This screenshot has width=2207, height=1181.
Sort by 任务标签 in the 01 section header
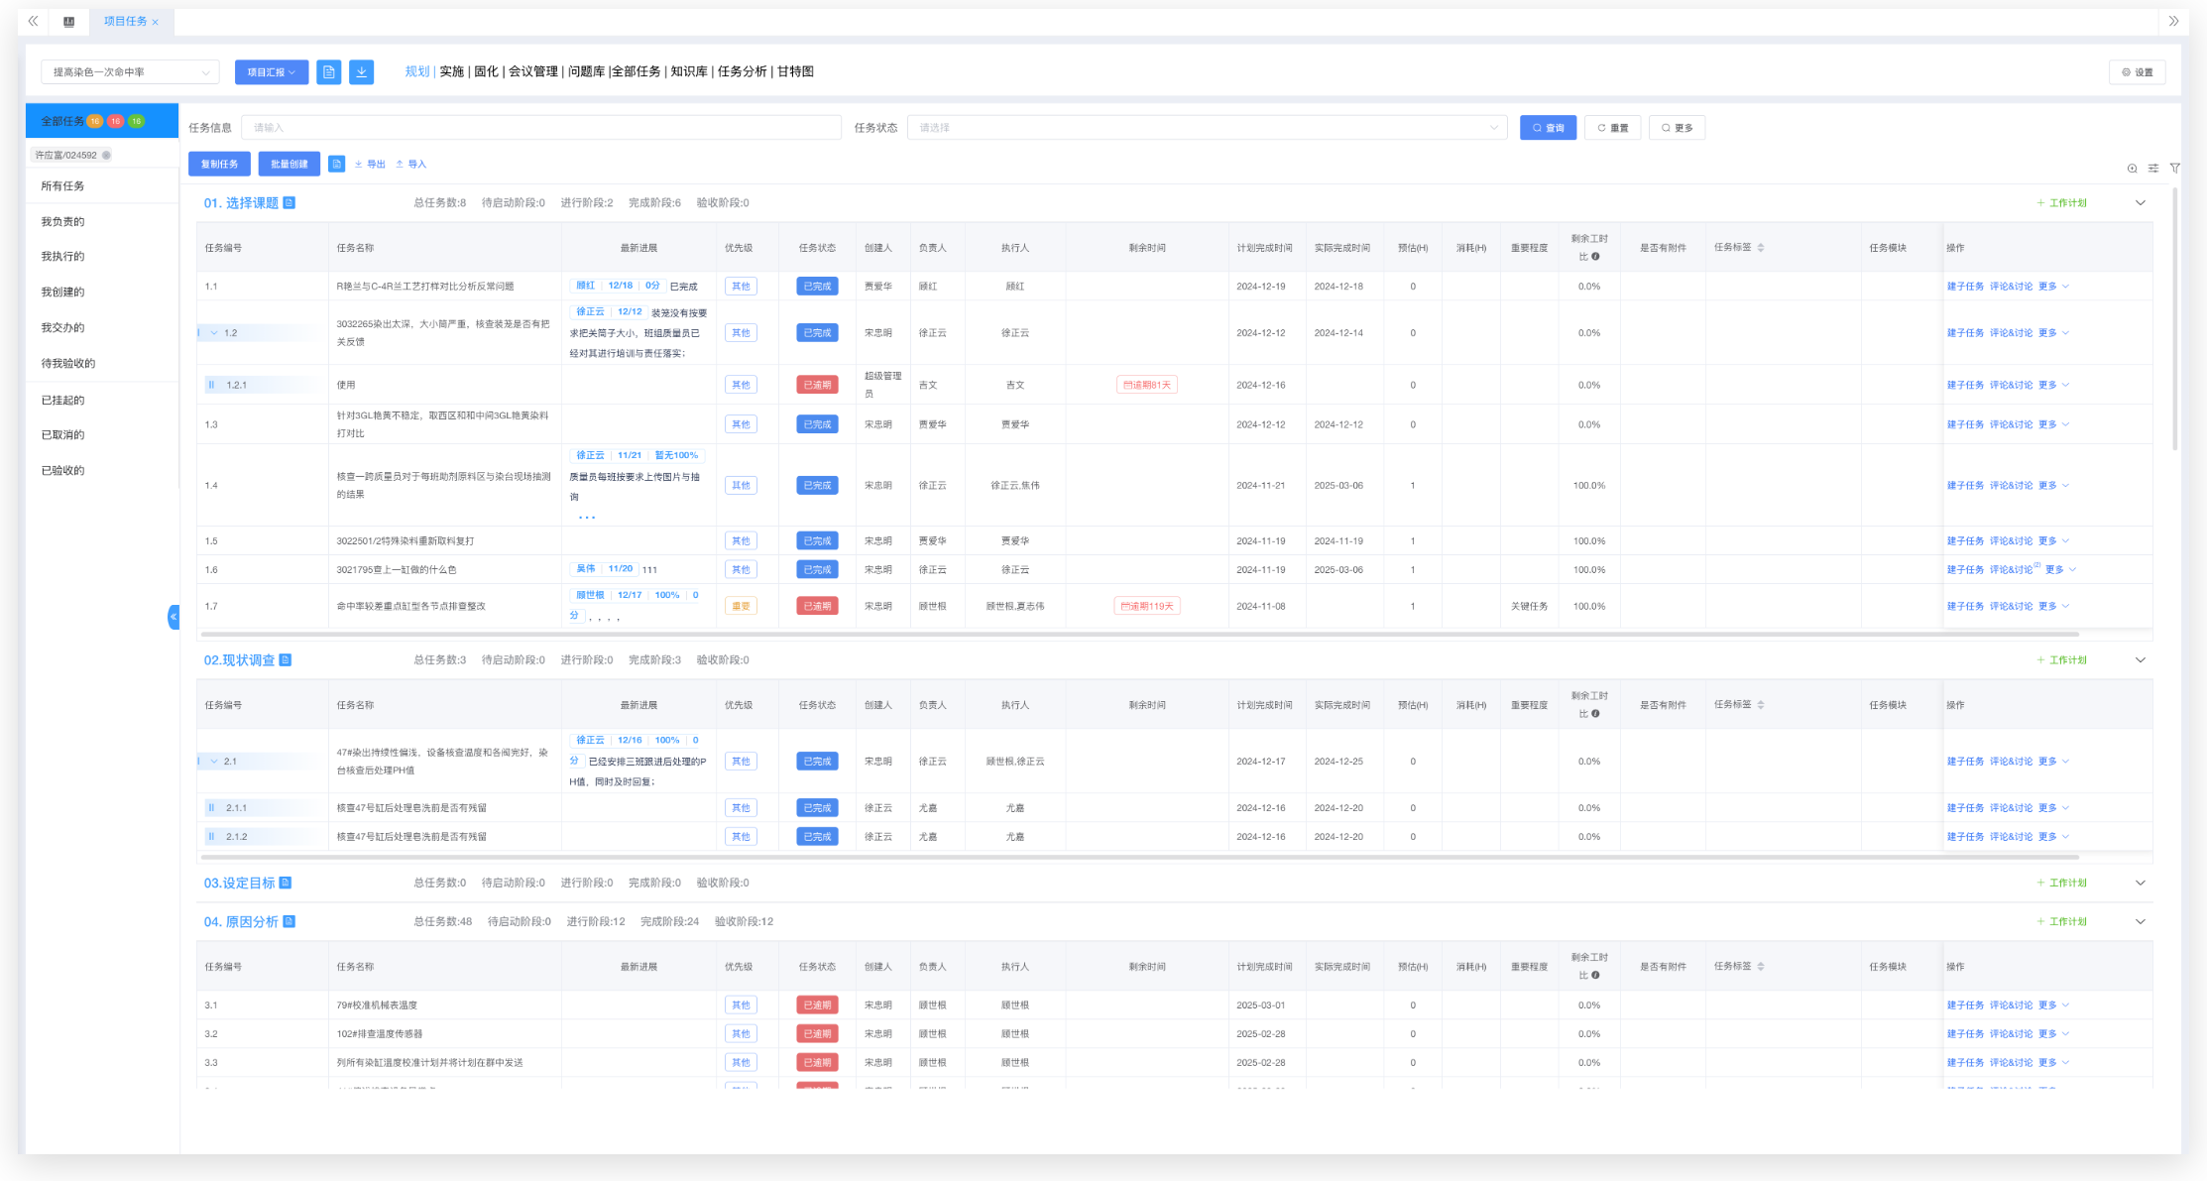coord(1761,248)
